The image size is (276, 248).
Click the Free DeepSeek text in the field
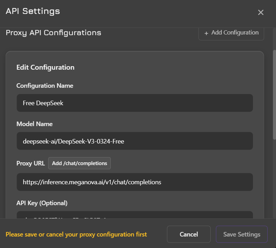pyautogui.click(x=43, y=103)
